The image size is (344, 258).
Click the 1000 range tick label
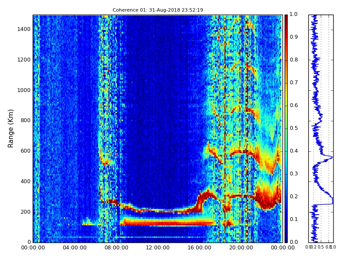(x=24, y=90)
